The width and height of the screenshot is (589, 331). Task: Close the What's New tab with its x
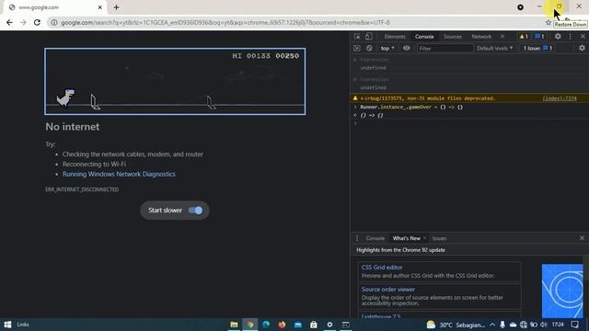(x=424, y=238)
